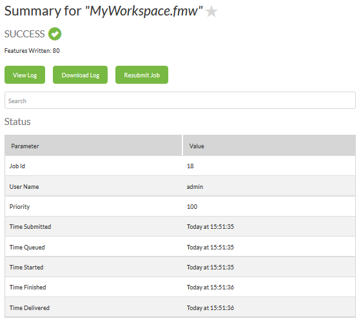Select the Time Delivered row
Image resolution: width=361 pixels, height=321 pixels.
pos(180,307)
